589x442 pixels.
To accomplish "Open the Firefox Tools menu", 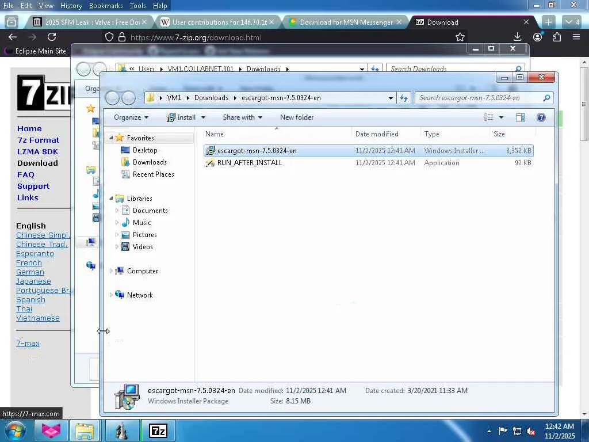I will tap(137, 6).
